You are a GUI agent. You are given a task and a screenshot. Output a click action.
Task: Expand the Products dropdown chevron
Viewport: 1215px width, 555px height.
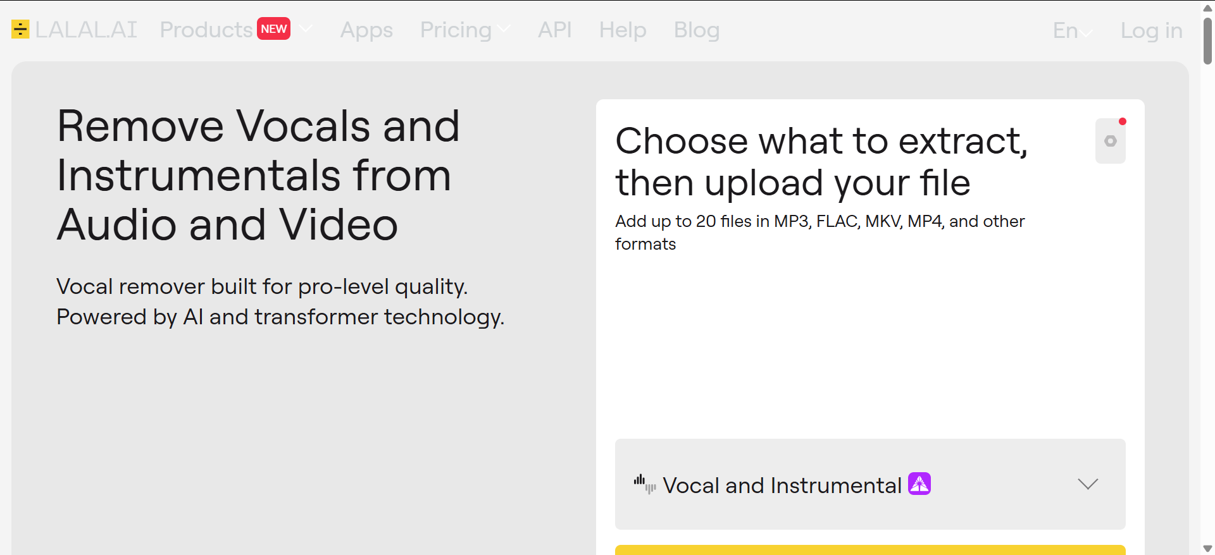tap(306, 28)
